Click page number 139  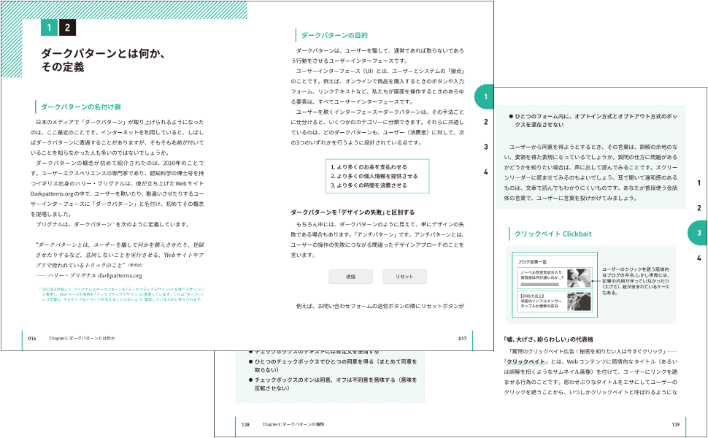pyautogui.click(x=675, y=424)
